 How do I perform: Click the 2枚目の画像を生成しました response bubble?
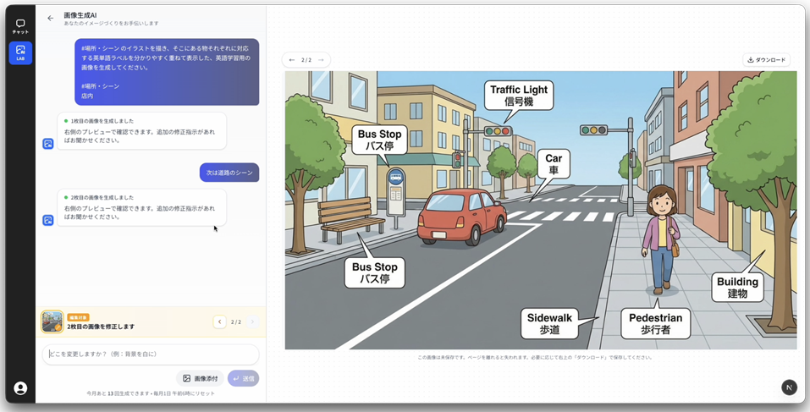coord(141,207)
